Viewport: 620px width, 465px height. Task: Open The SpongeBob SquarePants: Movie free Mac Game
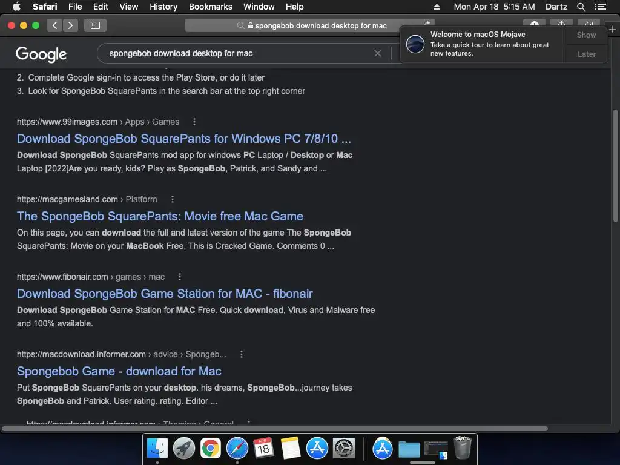pyautogui.click(x=160, y=216)
